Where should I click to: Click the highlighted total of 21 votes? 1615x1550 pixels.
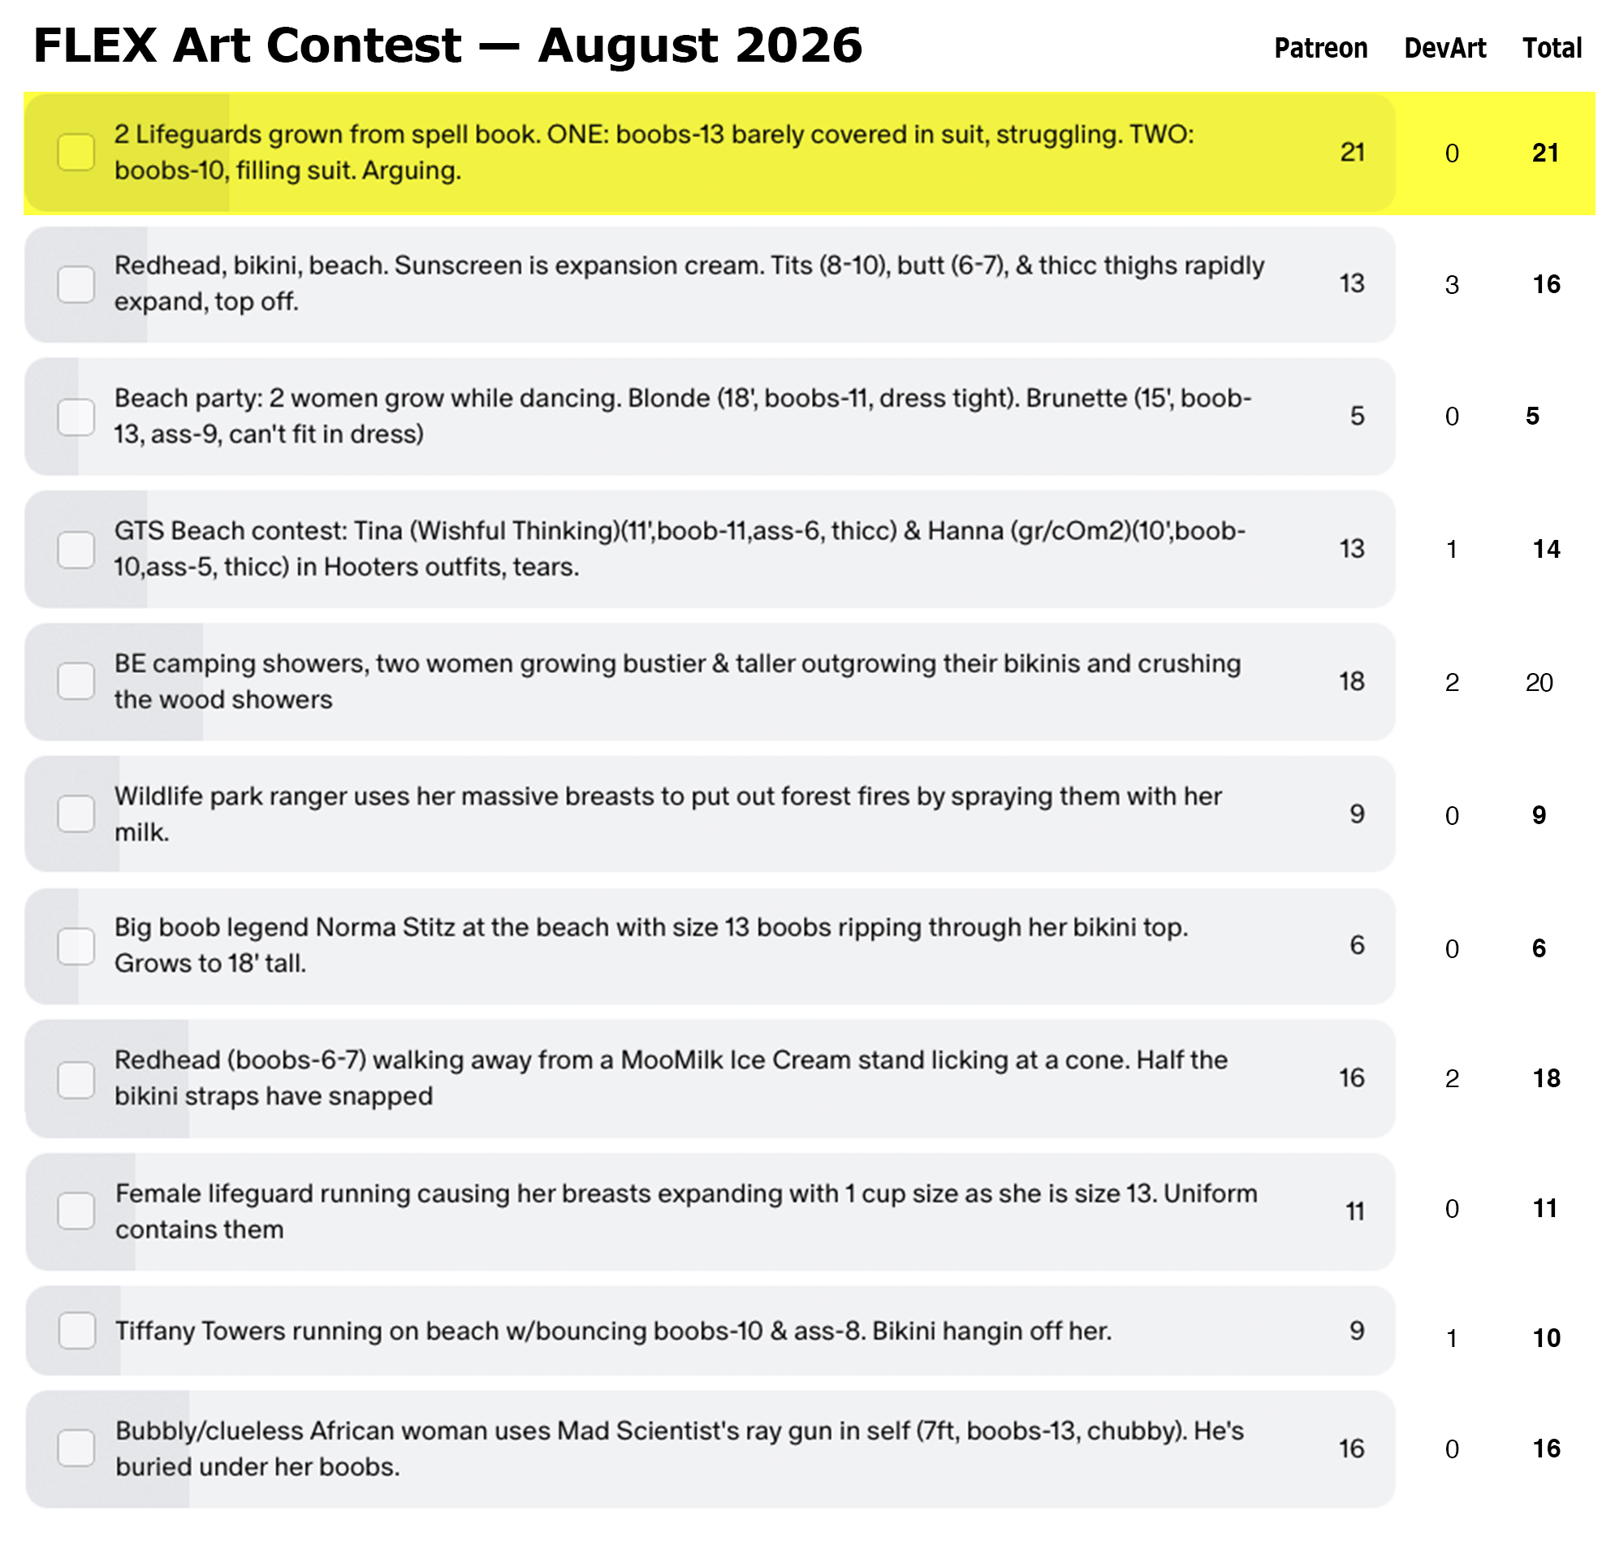pos(1545,153)
